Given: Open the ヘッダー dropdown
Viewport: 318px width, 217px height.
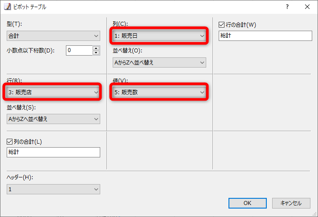Looking at the screenshot, I should coord(53,189).
